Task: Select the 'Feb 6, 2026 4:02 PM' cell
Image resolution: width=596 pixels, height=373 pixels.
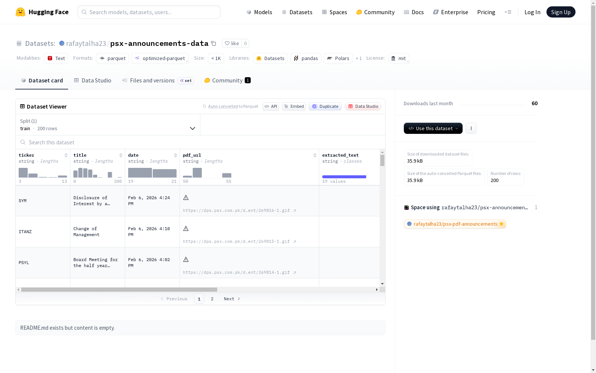Action: tap(152, 263)
